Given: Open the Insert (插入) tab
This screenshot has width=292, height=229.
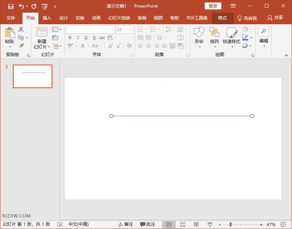Looking at the screenshot, I should [47, 18].
